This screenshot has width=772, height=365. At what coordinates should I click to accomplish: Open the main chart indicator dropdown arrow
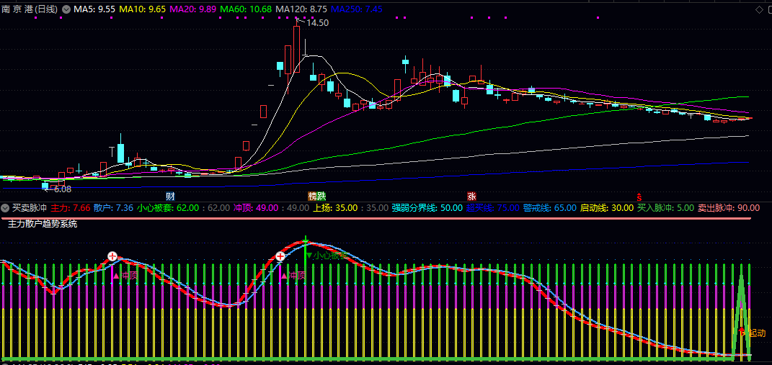tap(66, 10)
